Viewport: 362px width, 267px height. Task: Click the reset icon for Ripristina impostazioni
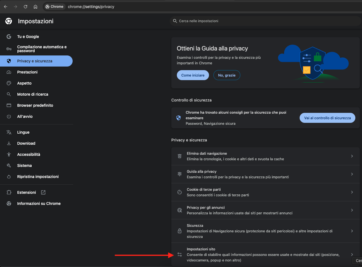tap(9, 177)
